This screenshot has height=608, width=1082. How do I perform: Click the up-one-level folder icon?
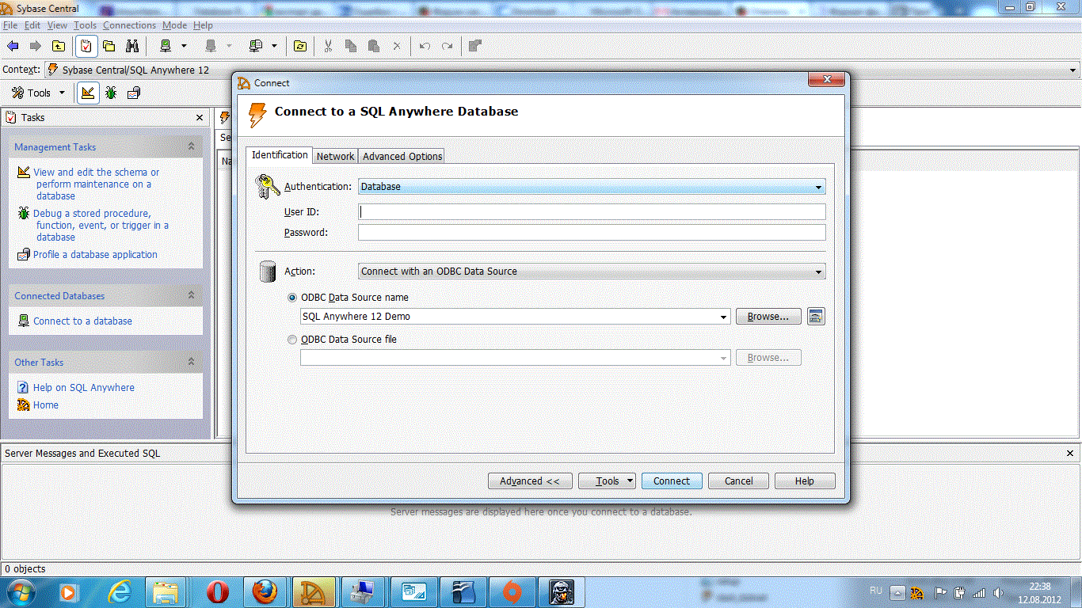coord(59,46)
